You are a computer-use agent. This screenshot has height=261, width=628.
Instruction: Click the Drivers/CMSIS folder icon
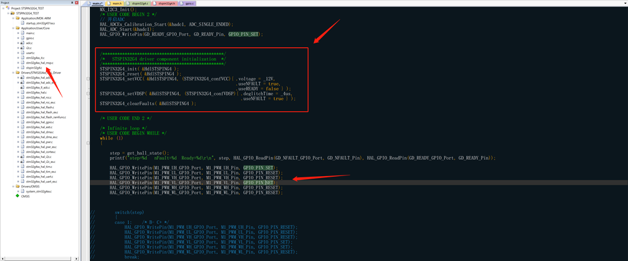click(x=18, y=186)
